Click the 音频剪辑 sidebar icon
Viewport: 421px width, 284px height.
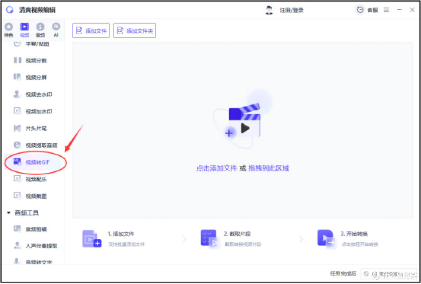17,229
